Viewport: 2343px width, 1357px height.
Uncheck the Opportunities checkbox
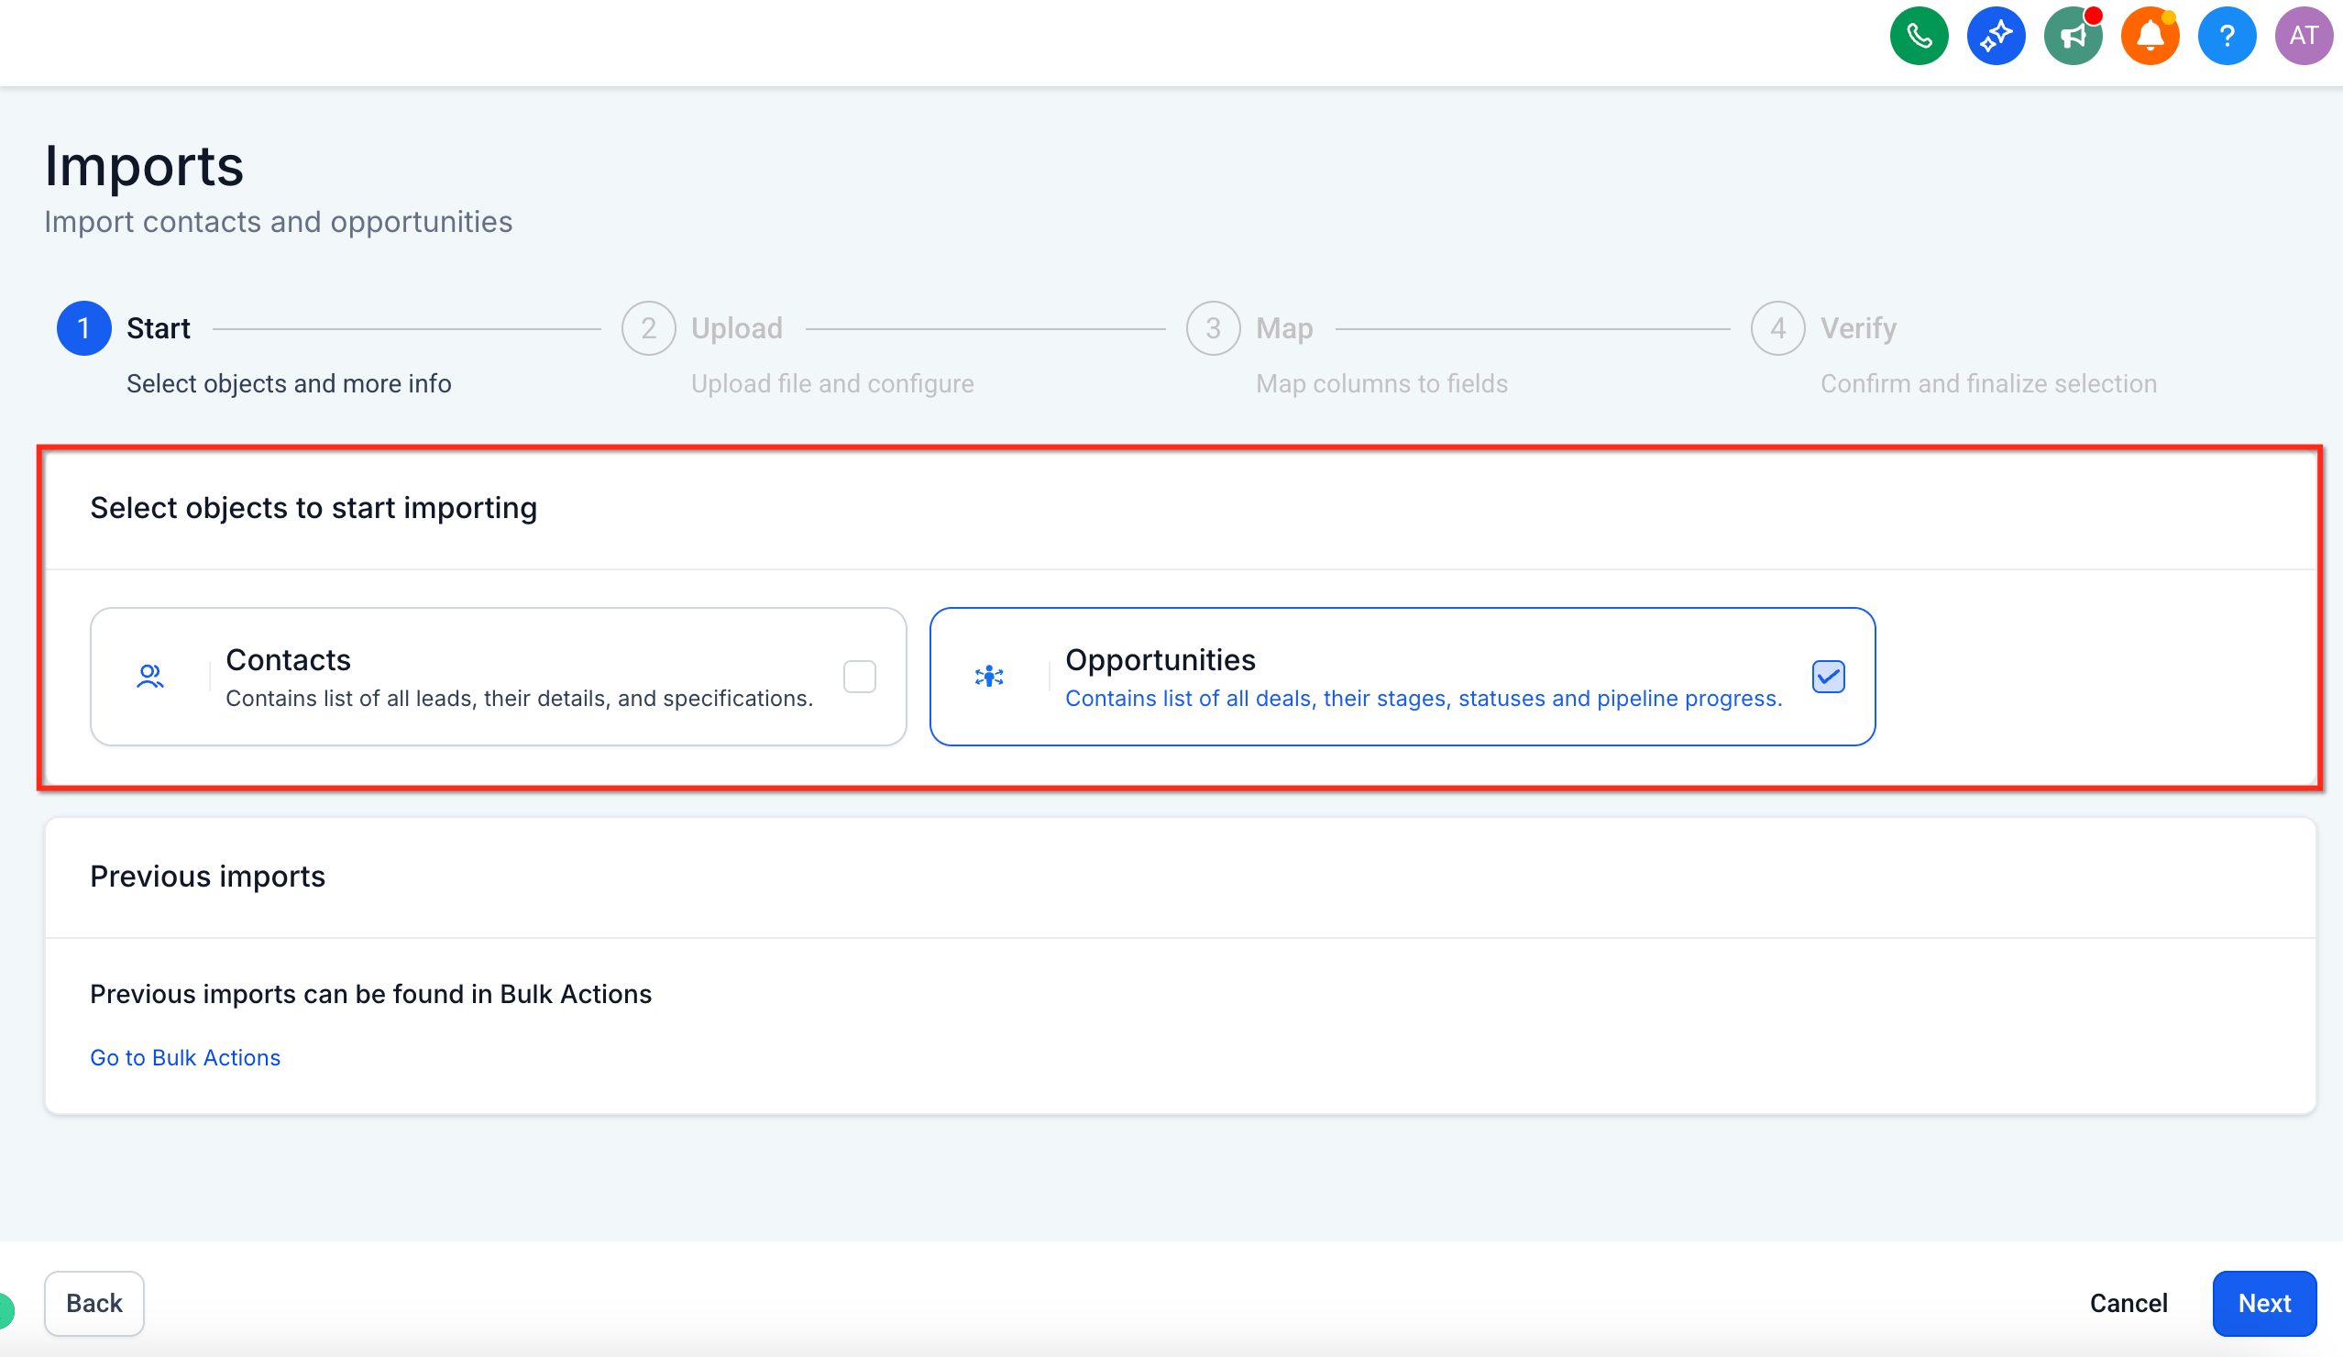tap(1828, 676)
